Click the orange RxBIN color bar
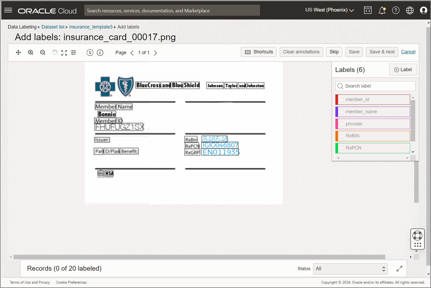This screenshot has height=288, width=431. (336, 136)
